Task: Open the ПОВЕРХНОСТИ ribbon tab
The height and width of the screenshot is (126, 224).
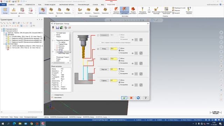Action: [x=30, y=5]
